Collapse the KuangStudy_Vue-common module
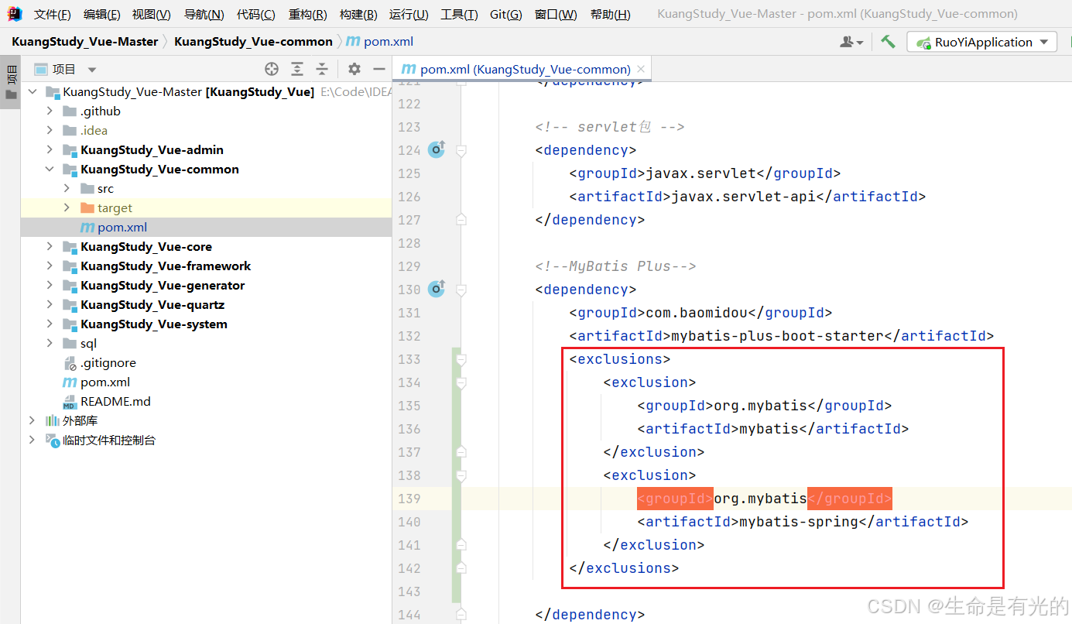Screen dimensions: 1072x624 (x=50, y=170)
